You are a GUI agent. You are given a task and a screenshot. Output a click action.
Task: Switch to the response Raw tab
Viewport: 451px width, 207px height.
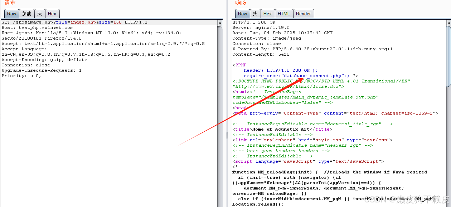click(243, 14)
